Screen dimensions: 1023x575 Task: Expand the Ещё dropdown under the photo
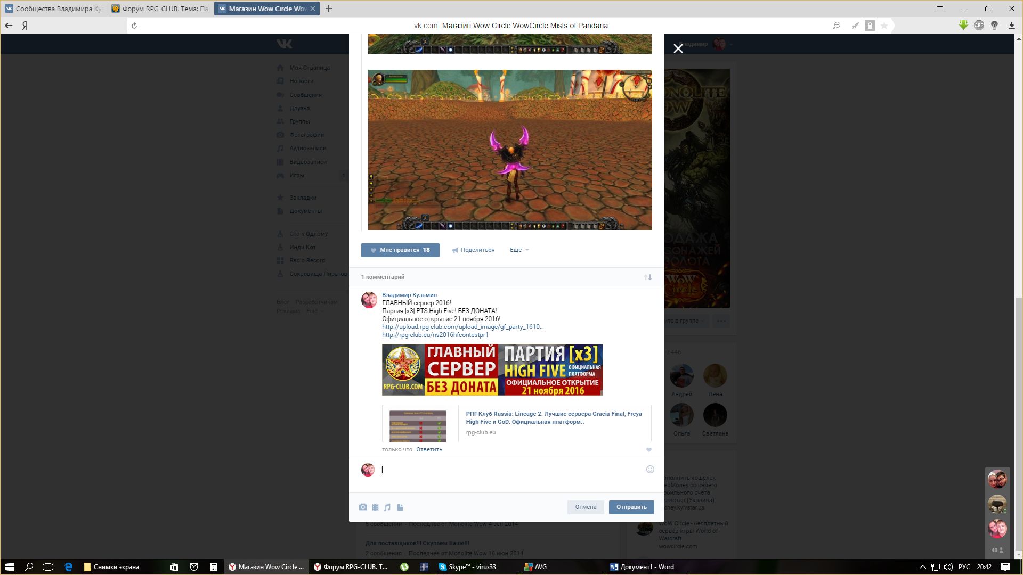coord(519,250)
